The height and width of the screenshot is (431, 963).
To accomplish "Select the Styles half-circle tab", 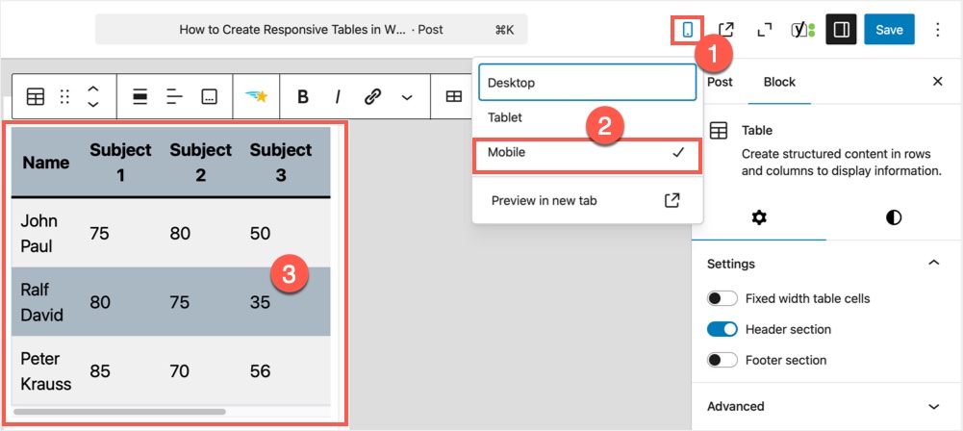I will tap(894, 217).
